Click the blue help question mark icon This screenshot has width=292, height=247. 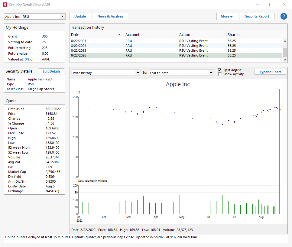[x=284, y=16]
